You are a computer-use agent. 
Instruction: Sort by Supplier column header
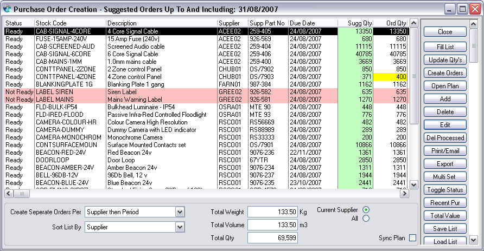click(233, 23)
